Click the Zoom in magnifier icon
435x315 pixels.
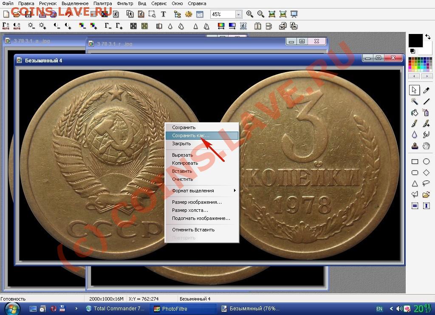(x=249, y=14)
